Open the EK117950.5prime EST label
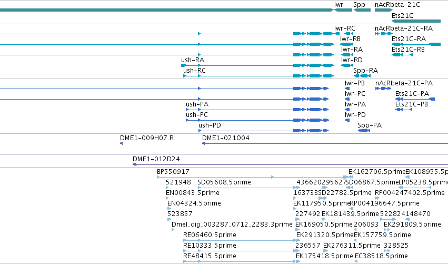The width and height of the screenshot is (448, 264). pos(322,203)
